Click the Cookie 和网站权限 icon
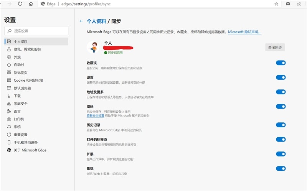The width and height of the screenshot is (307, 191). pyautogui.click(x=9, y=80)
